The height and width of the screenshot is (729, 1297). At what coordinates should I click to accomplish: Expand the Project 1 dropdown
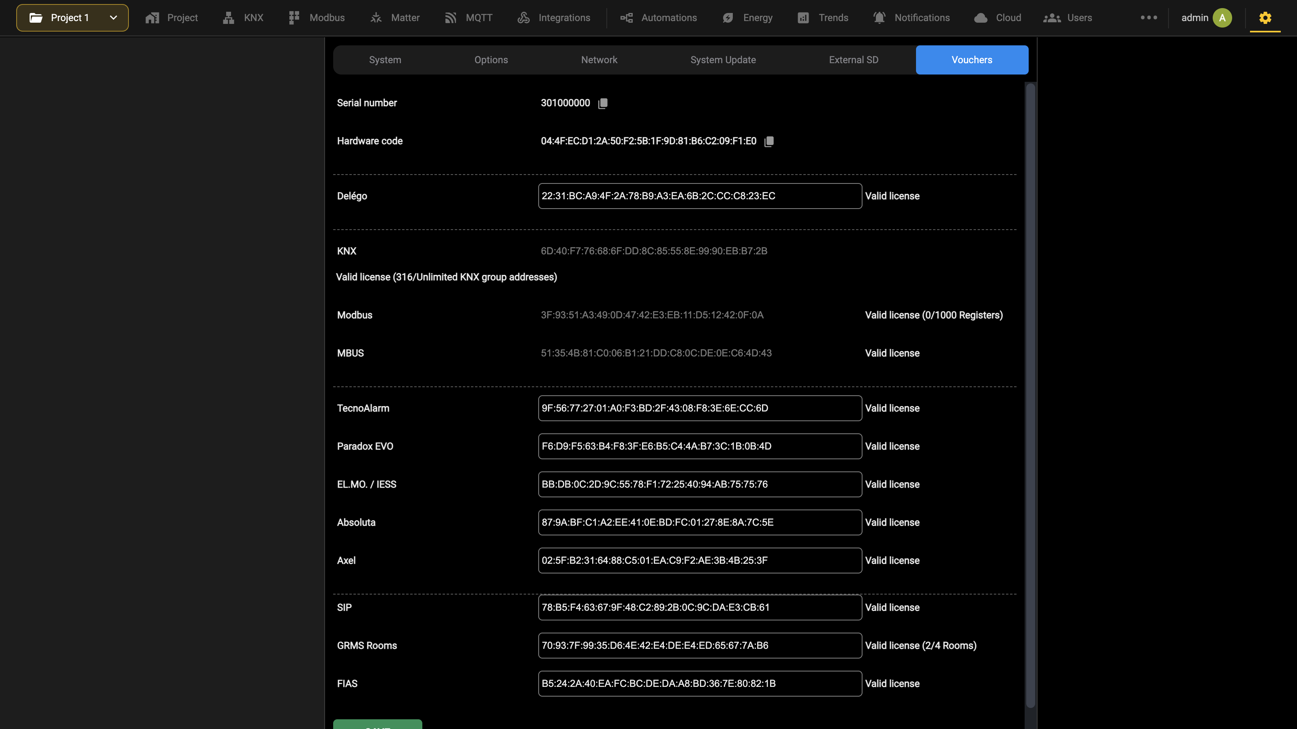point(73,18)
